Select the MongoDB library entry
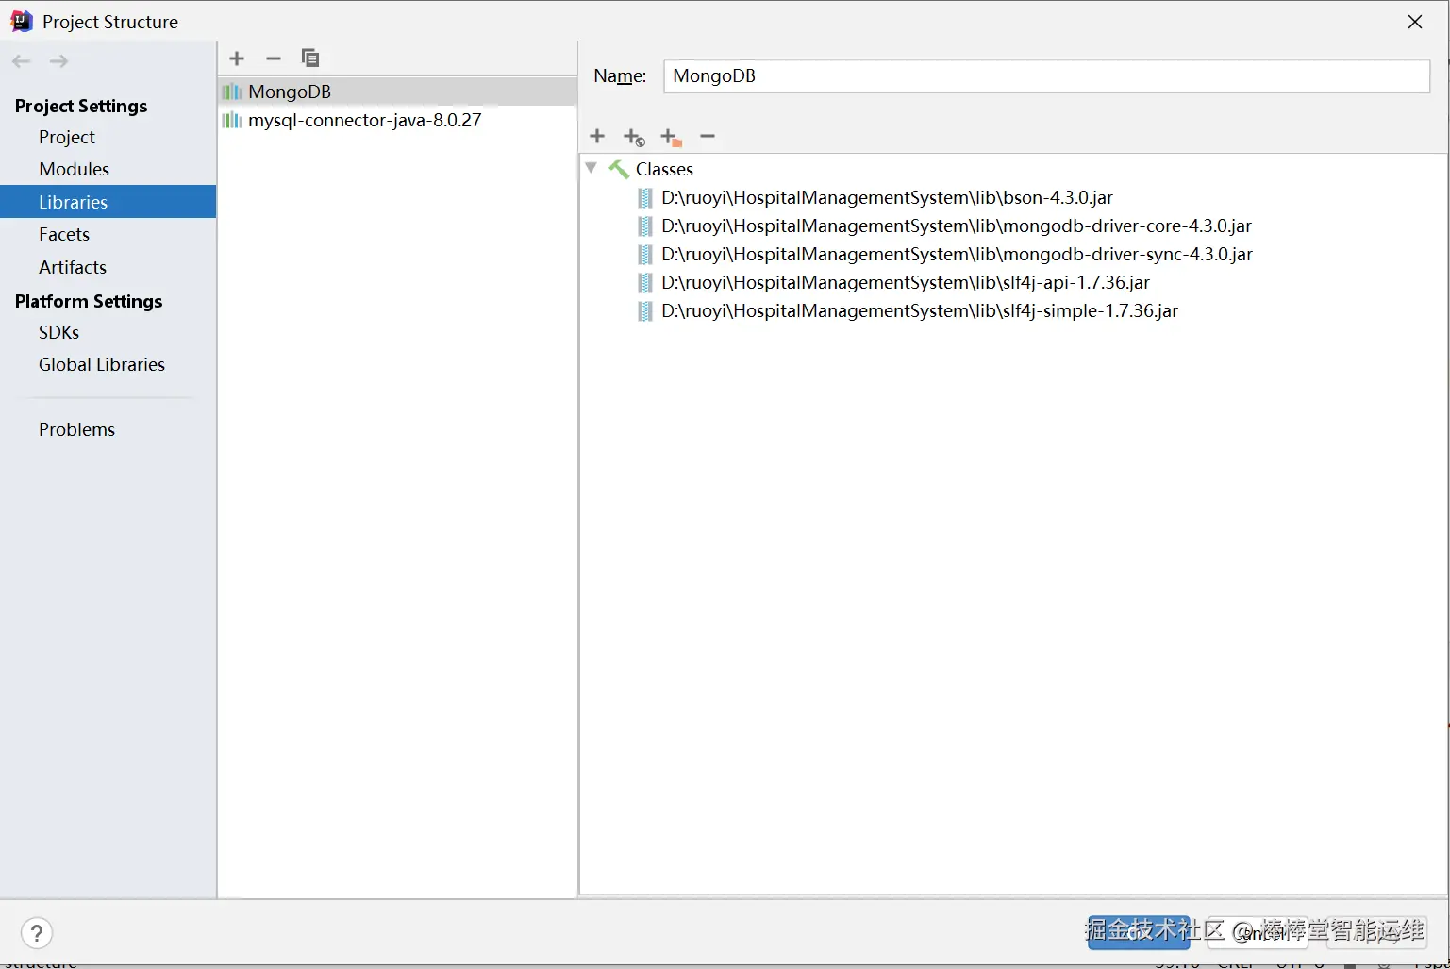The image size is (1450, 969). [x=397, y=92]
